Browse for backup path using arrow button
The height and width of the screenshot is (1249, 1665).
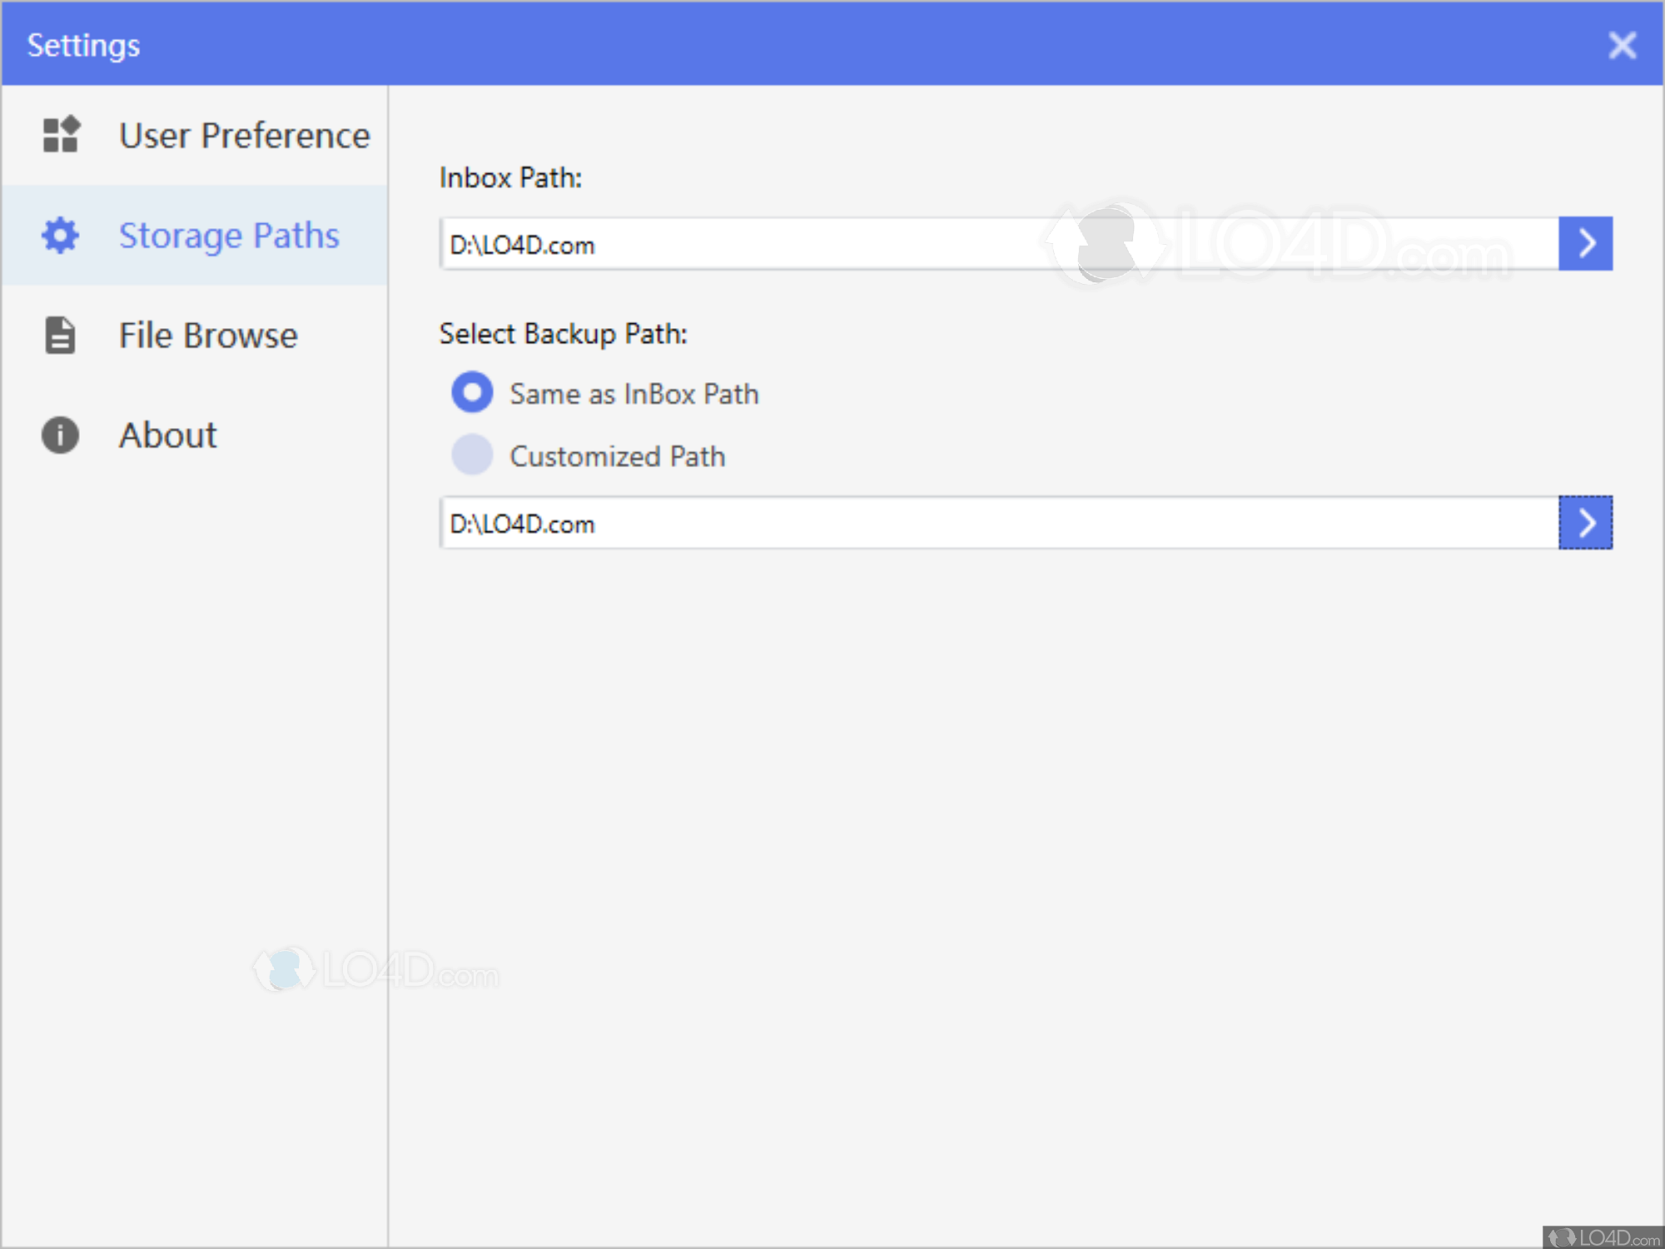(1585, 523)
